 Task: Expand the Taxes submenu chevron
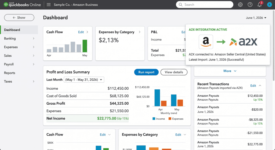click(34, 81)
